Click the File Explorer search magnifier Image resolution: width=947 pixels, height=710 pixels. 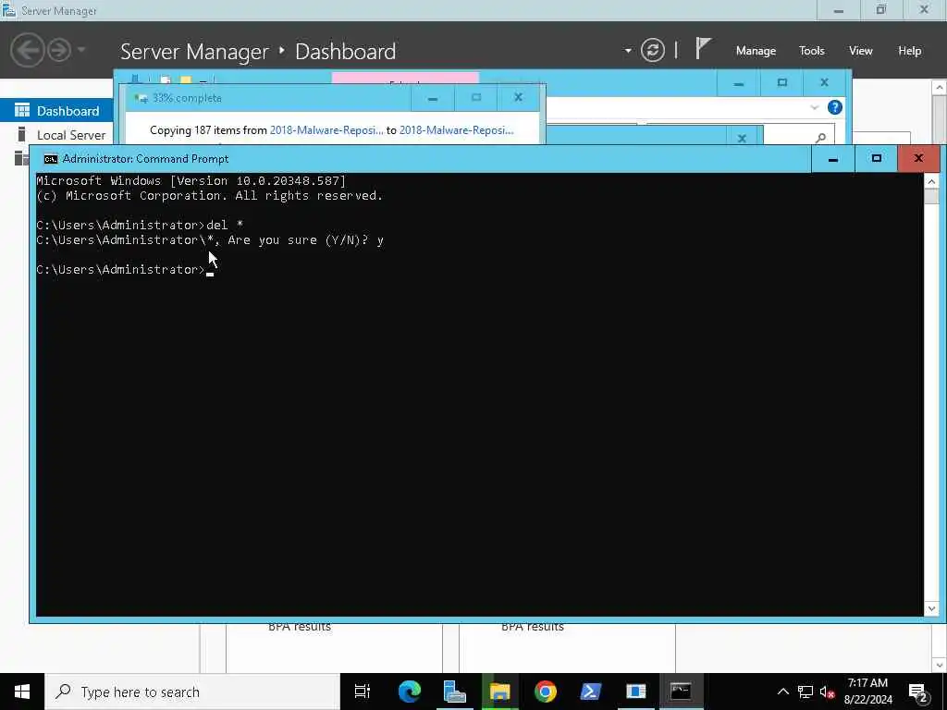point(819,139)
